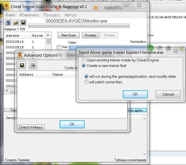Select address row 00020B1B
This screenshot has width=186, height=165.
[25, 47]
